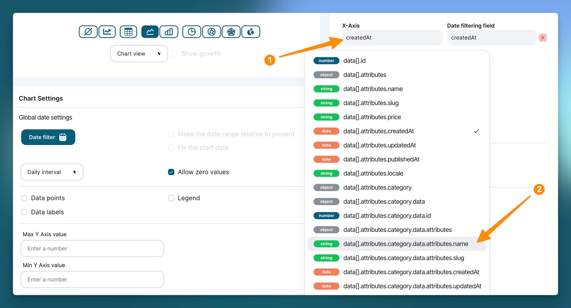Select the KPI trend chart icon
Viewport: 571px width, 308px height.
(x=107, y=32)
